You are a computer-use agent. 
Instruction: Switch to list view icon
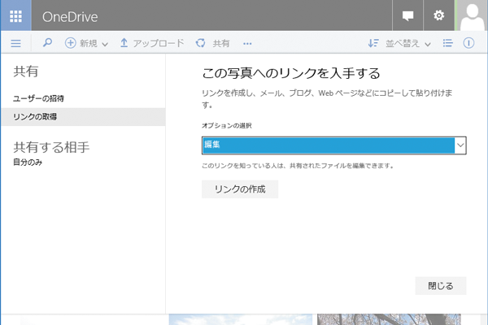pyautogui.click(x=447, y=43)
